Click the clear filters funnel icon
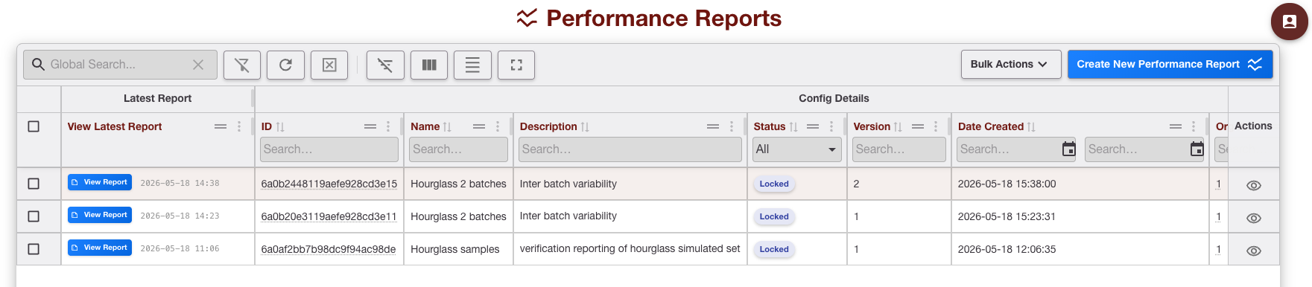This screenshot has width=1312, height=287. 242,65
